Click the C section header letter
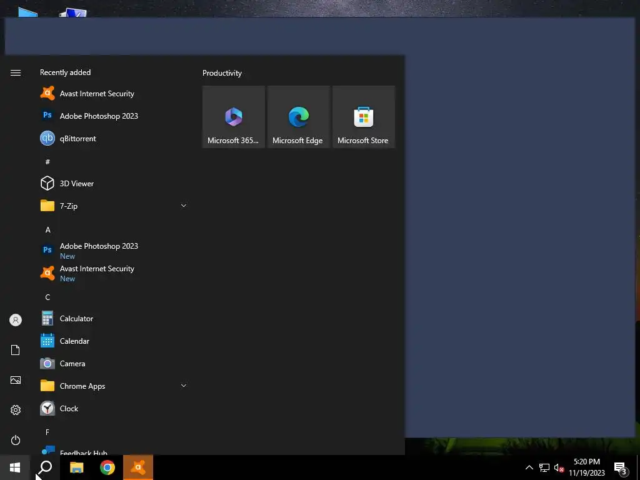Viewport: 640px width, 480px height. 47,297
